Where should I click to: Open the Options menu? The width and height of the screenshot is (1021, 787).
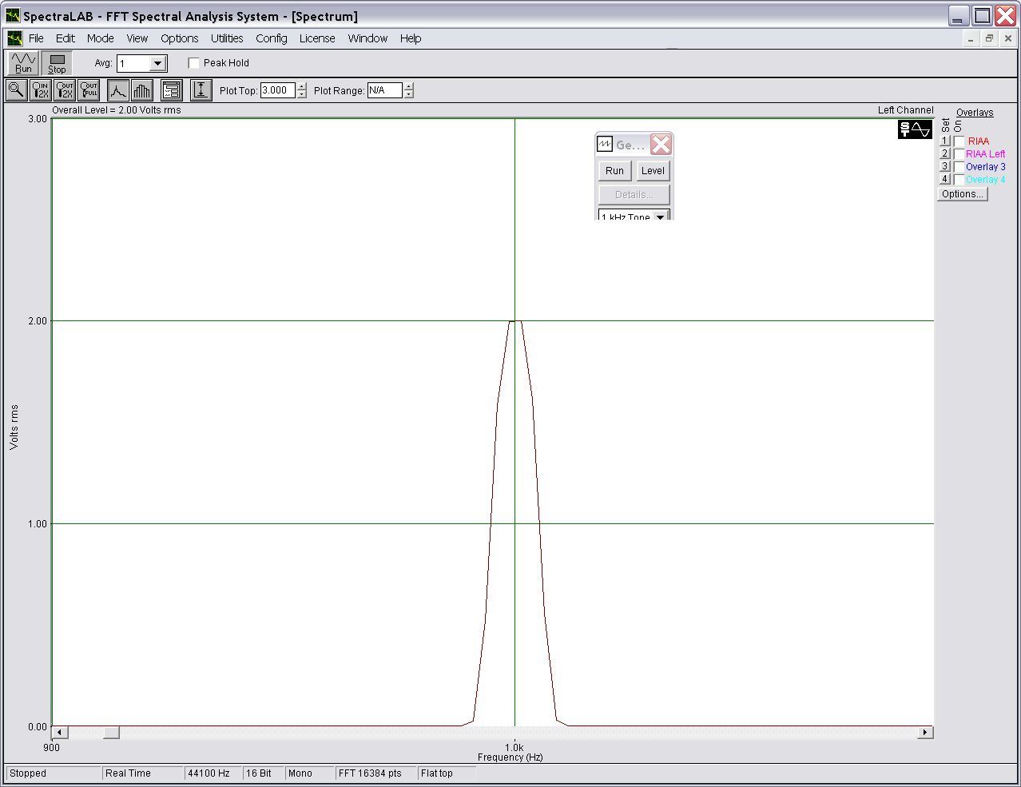(x=180, y=38)
